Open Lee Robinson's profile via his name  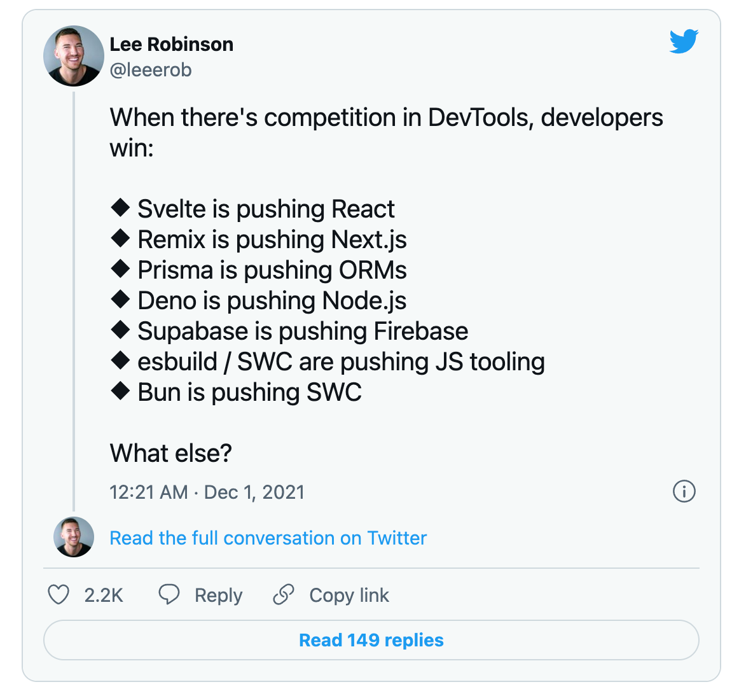coord(172,44)
